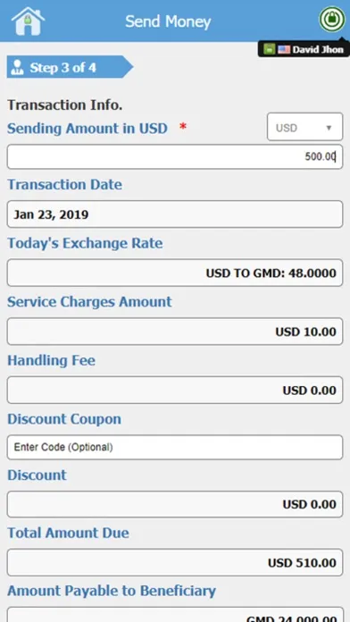Click the US flag icon beside David Jhon

tap(284, 49)
